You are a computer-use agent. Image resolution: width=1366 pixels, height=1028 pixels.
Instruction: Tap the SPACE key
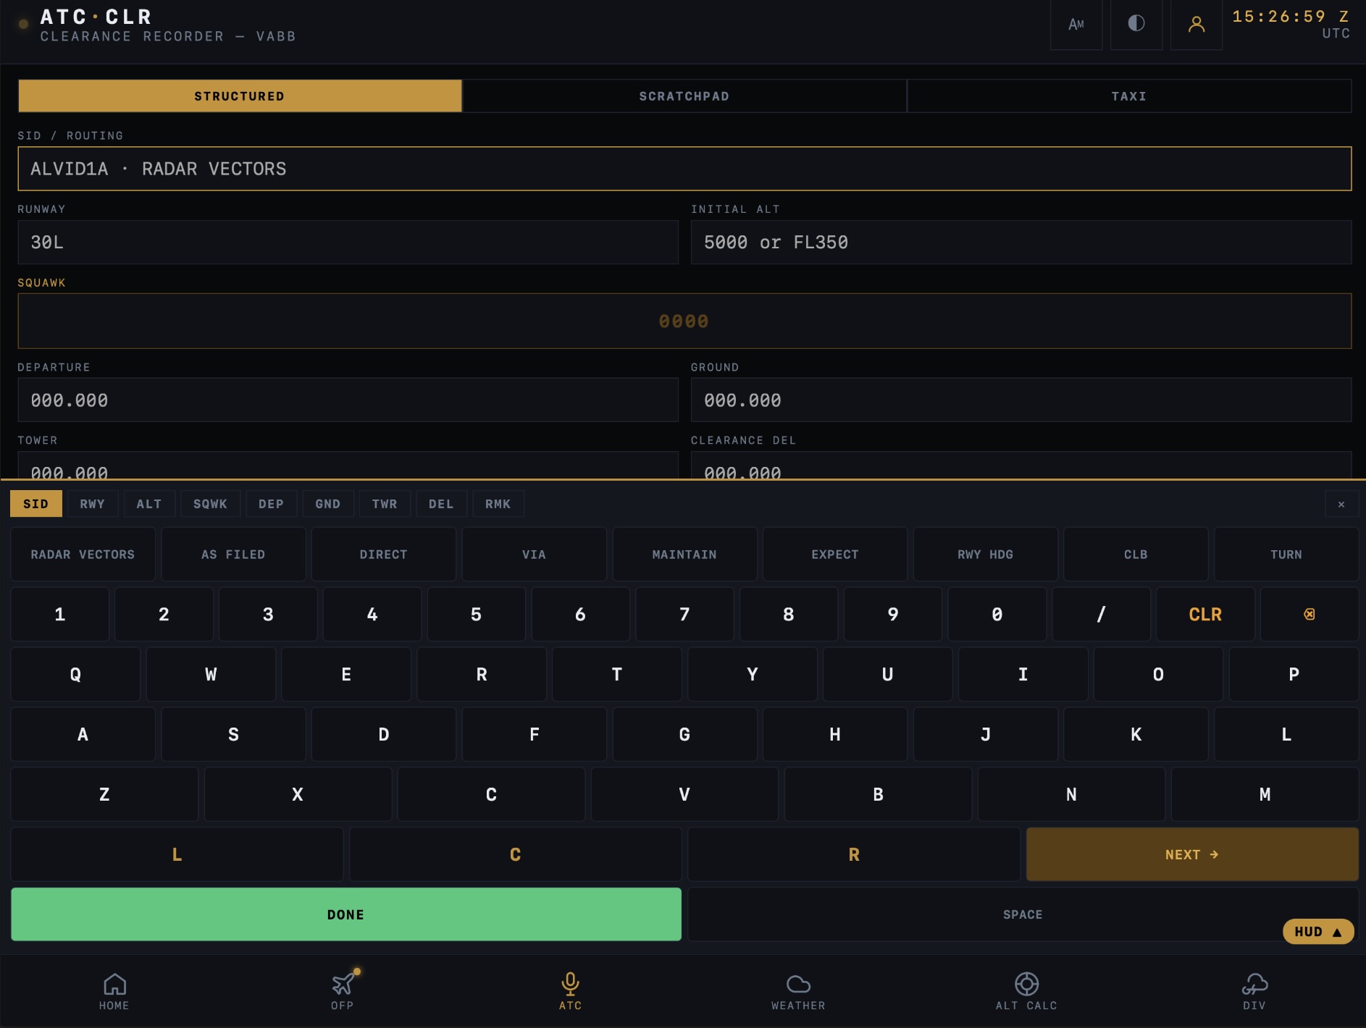click(x=1023, y=914)
